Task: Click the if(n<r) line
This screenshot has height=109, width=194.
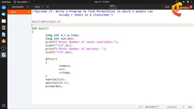Action: pos(51,59)
